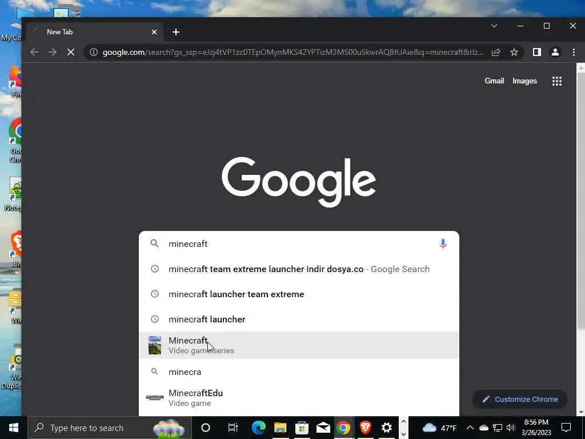Choose the minecra search suggestion
The image size is (585, 439).
click(x=299, y=372)
